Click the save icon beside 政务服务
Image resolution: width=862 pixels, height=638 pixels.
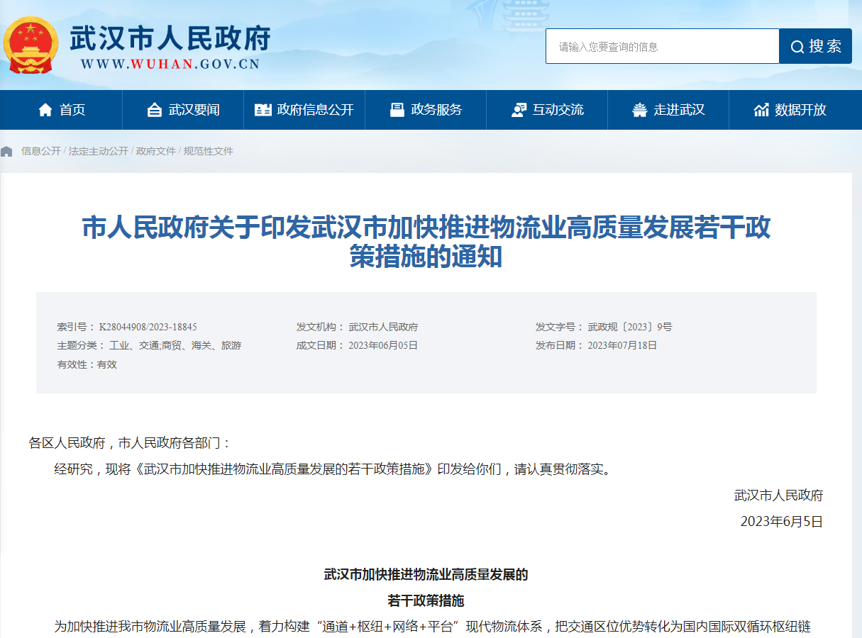pyautogui.click(x=397, y=110)
